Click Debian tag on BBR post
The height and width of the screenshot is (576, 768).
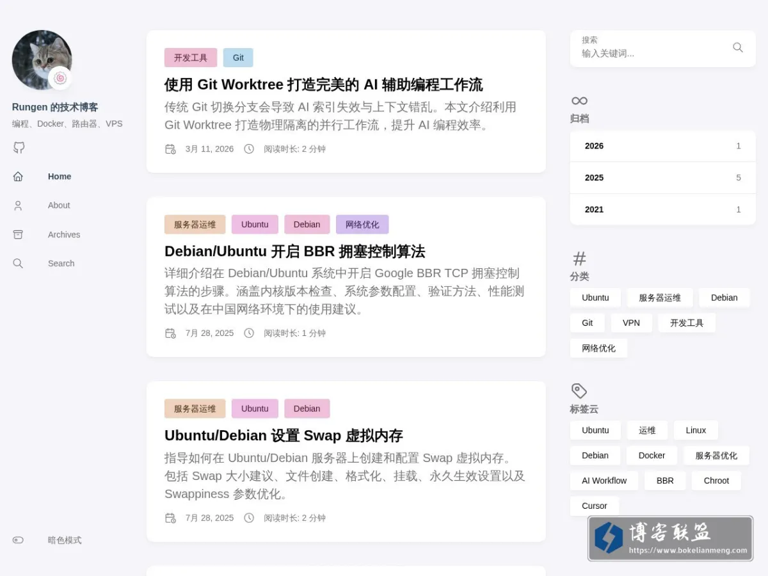pyautogui.click(x=307, y=225)
